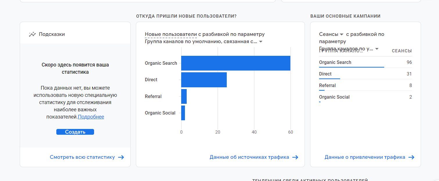The image size is (439, 181).
Task: Click Новые пользователи metric label
Action: 171,34
